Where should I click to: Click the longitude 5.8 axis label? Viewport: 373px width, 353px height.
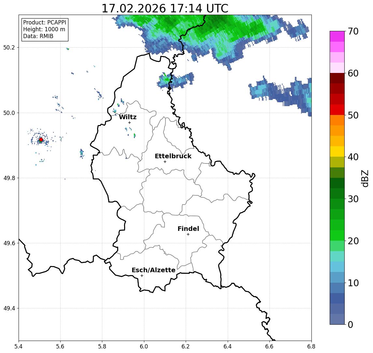pos(102,346)
